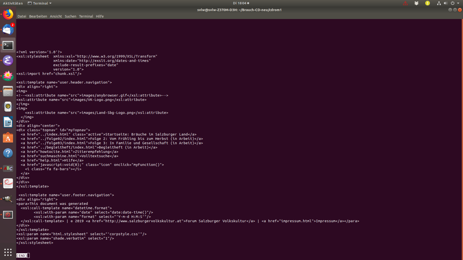Click the yellow exclamation notification icon

coord(427,3)
